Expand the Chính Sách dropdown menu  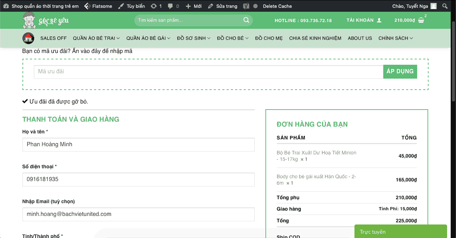[395, 38]
